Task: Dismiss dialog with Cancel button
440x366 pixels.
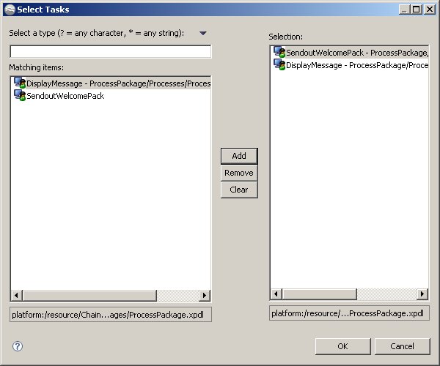Action: click(402, 346)
